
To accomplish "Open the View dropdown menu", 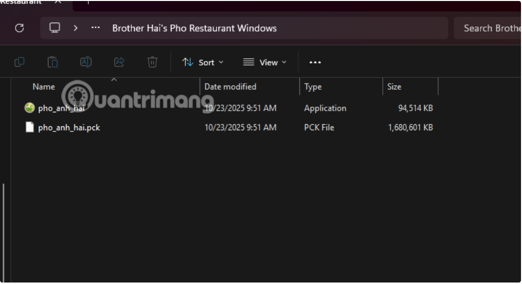I will click(265, 62).
